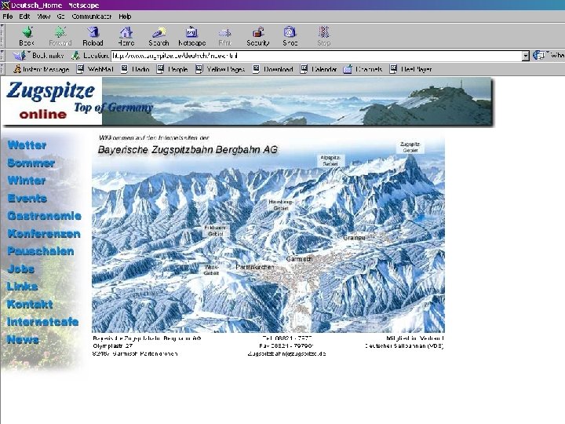Select the Wank-Gebiet map label
Viewport: 565px width, 424px height.
(211, 270)
